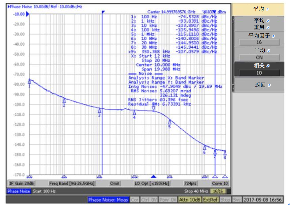
Task: Click marker list row 1: 100 Hz
Action: tap(174, 17)
